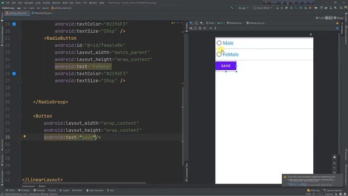Collapse the Button tag fold on line 32
This screenshot has width=348, height=196.
click(20, 116)
